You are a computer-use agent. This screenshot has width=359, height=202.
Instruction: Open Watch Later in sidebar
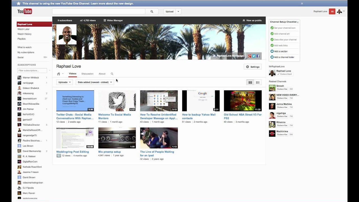coord(24,29)
